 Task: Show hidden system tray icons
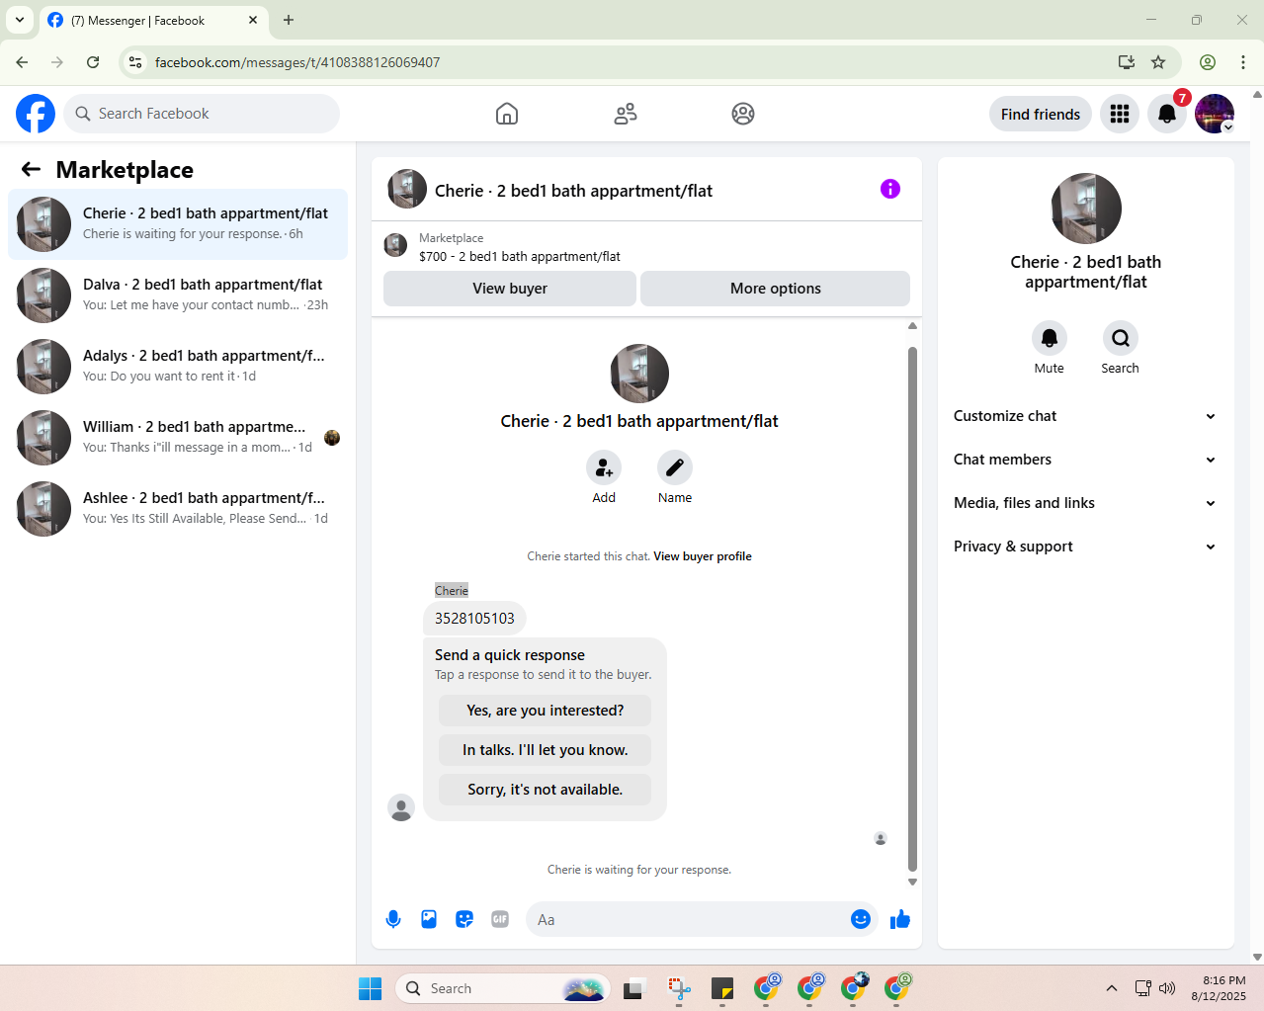pyautogui.click(x=1112, y=988)
